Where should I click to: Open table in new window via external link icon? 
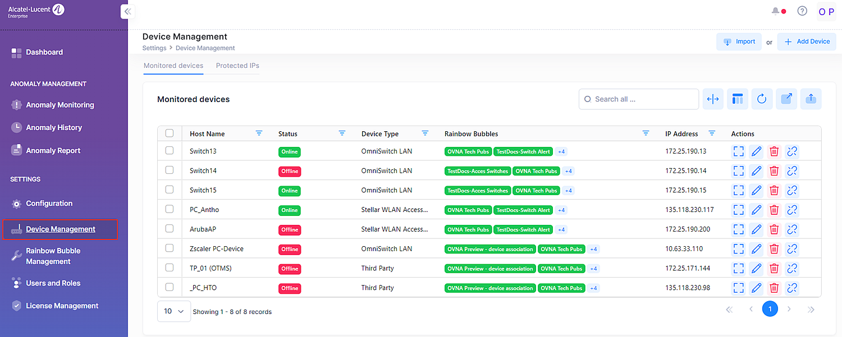tap(786, 99)
